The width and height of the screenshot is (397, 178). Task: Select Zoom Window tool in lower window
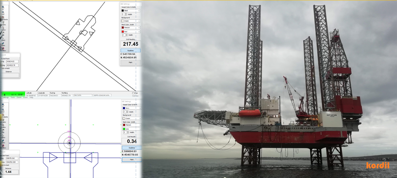coord(3,126)
